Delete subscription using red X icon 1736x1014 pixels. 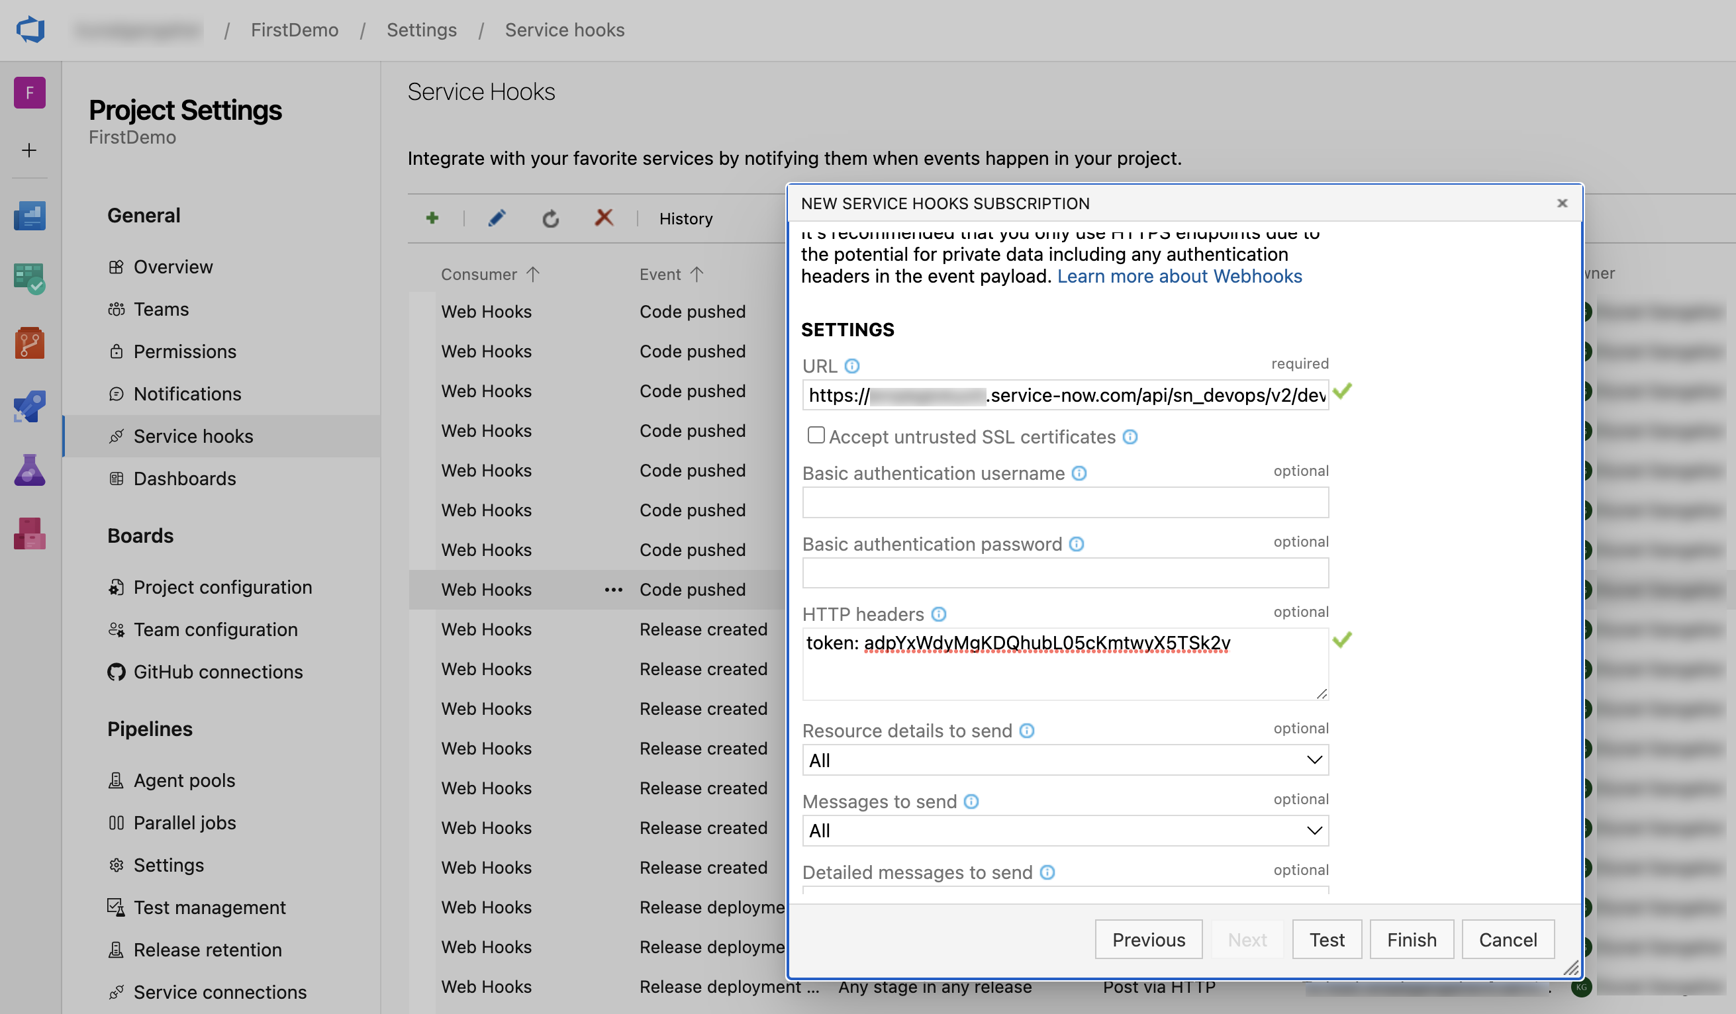tap(604, 218)
